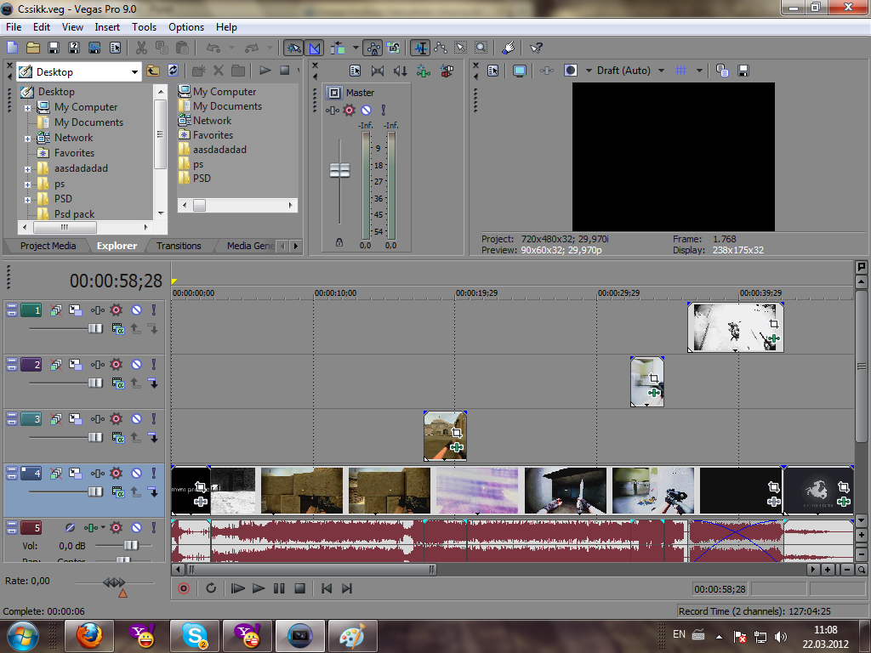Click the compositing mode icon on track 3

click(x=117, y=438)
